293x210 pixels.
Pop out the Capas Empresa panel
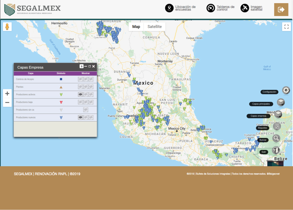pyautogui.click(x=90, y=66)
